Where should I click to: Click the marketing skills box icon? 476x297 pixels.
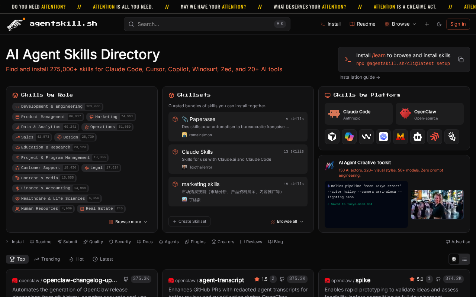pyautogui.click(x=175, y=184)
